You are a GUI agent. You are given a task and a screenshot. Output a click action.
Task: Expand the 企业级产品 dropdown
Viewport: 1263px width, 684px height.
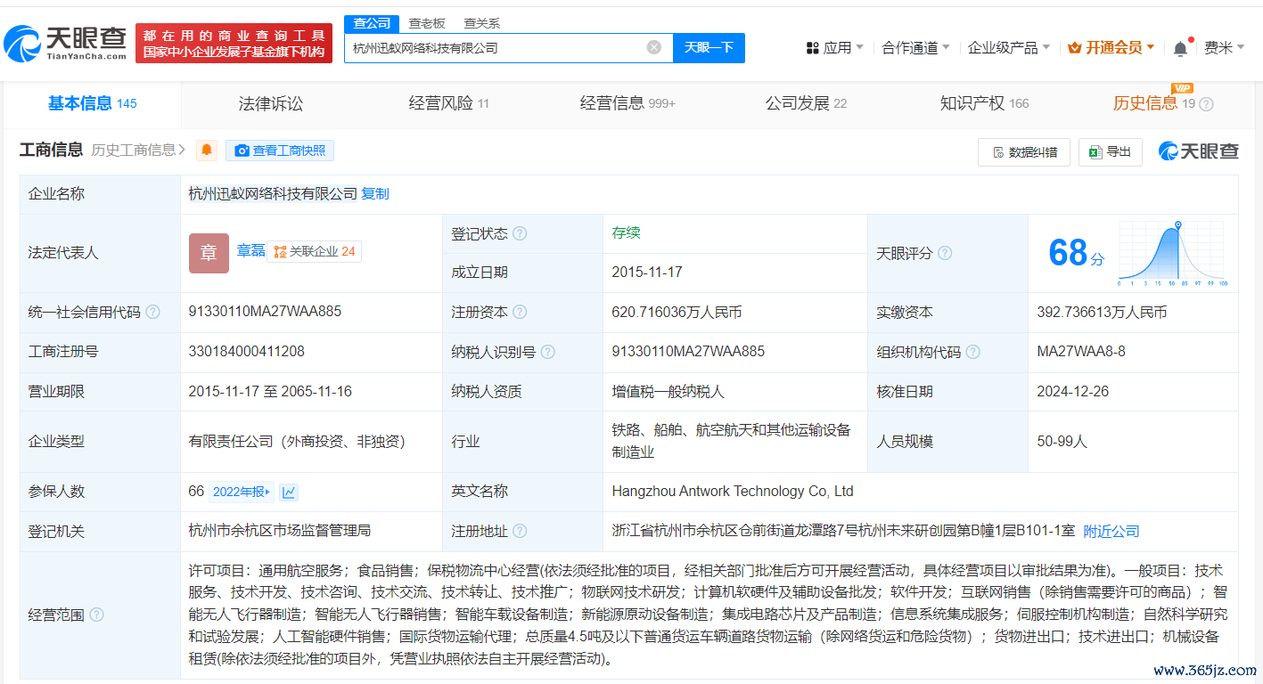coord(1009,48)
